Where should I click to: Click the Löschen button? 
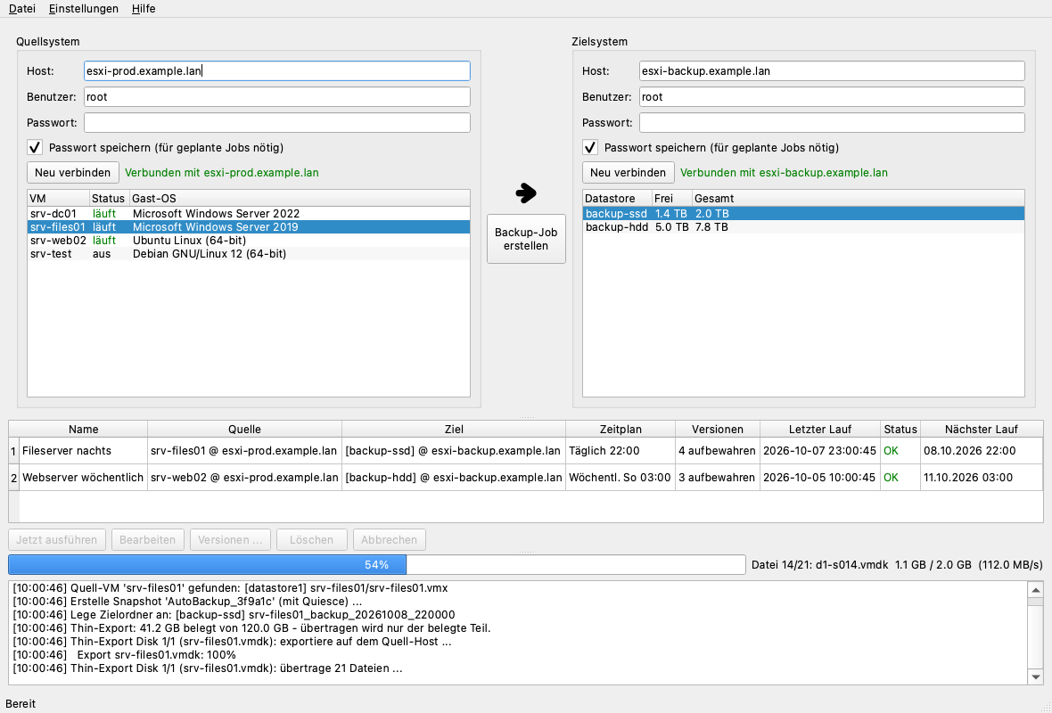pyautogui.click(x=311, y=540)
